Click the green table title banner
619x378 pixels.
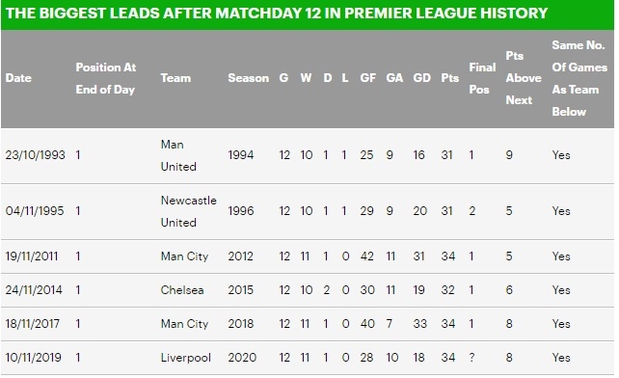pos(308,13)
